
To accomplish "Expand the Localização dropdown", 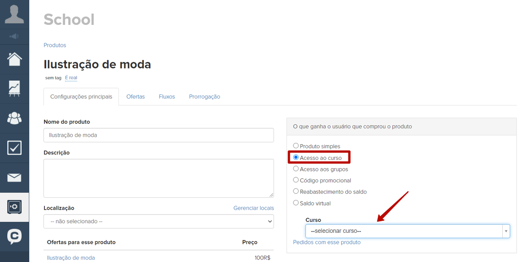I will [x=158, y=221].
